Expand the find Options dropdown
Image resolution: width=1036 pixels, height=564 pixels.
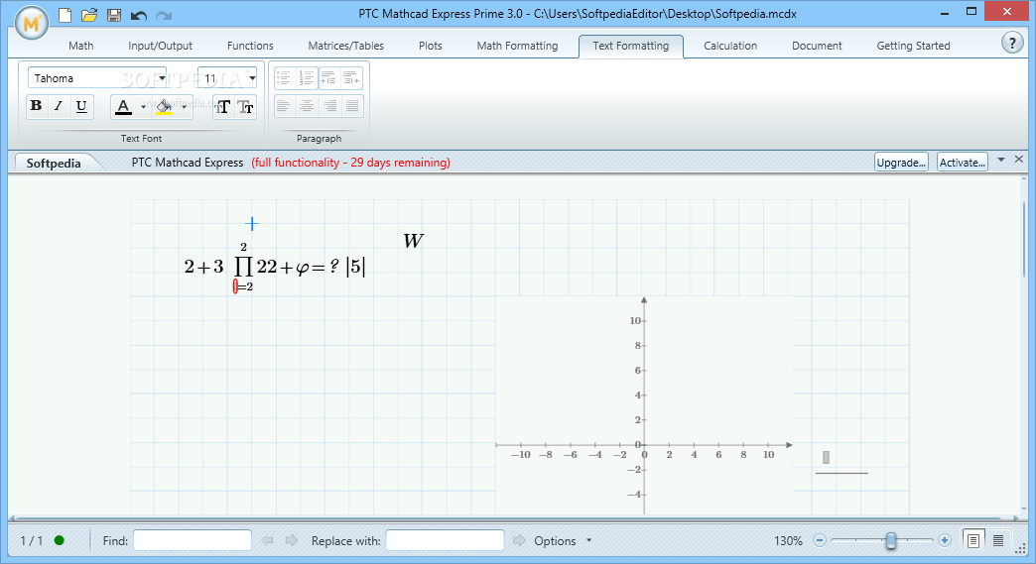pos(588,540)
